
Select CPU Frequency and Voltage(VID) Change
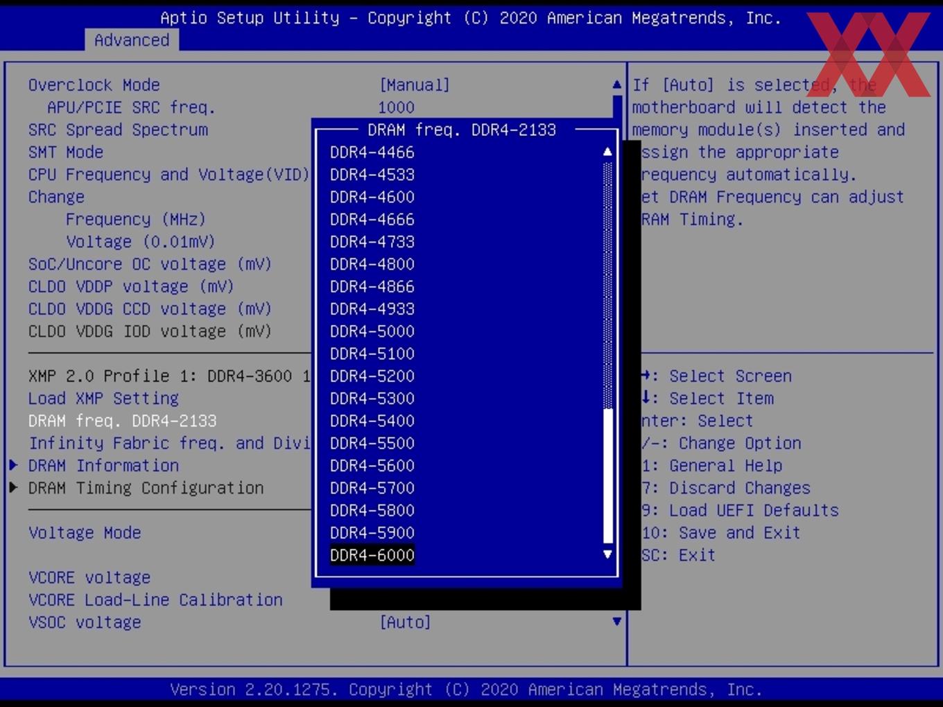pos(168,186)
